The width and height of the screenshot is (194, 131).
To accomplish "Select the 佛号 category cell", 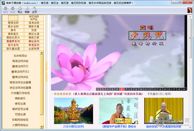I will tap(13, 30).
